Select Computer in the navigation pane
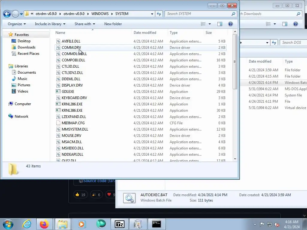Viewport: 307px width, 230px height. [23, 104]
